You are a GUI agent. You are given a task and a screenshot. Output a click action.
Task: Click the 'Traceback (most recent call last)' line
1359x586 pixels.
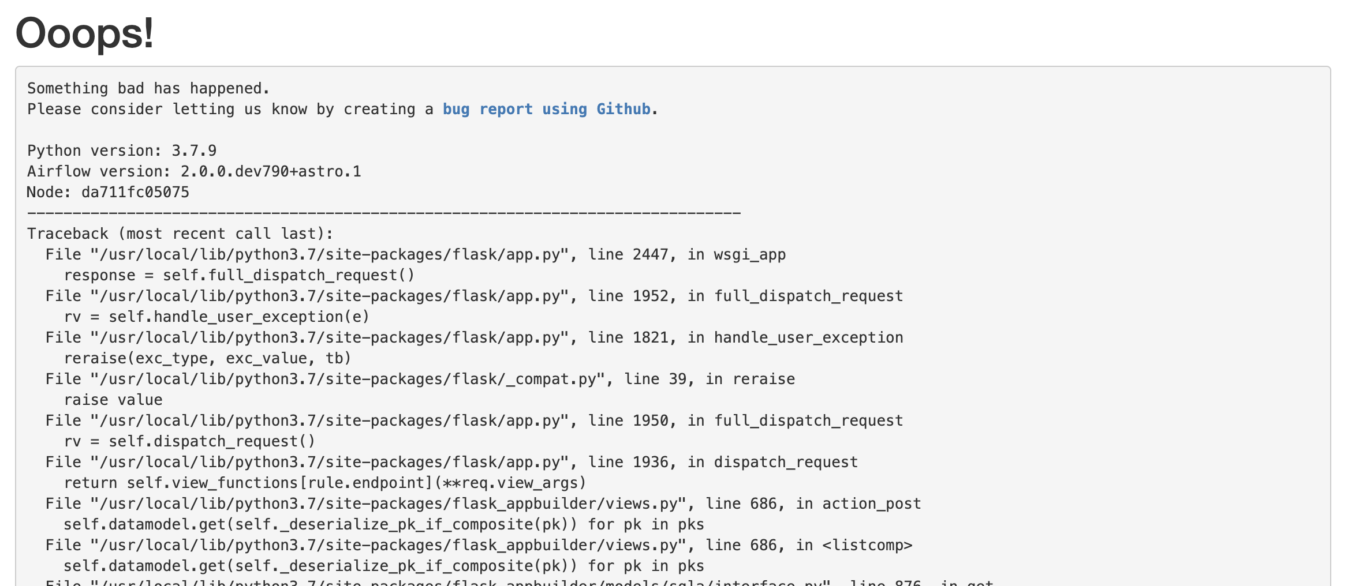pyautogui.click(x=180, y=234)
